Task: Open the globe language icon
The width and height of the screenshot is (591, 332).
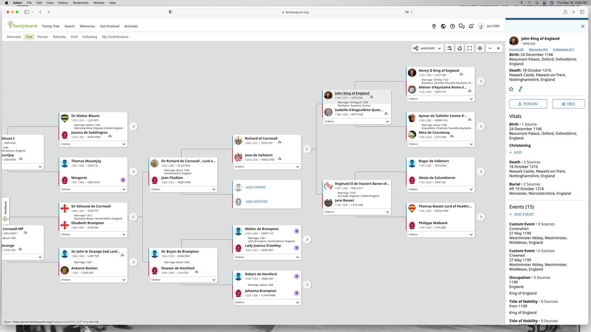Action: pos(443,26)
